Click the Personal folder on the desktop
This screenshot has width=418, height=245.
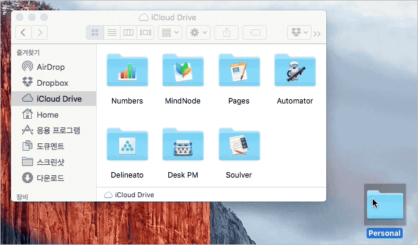tap(385, 205)
